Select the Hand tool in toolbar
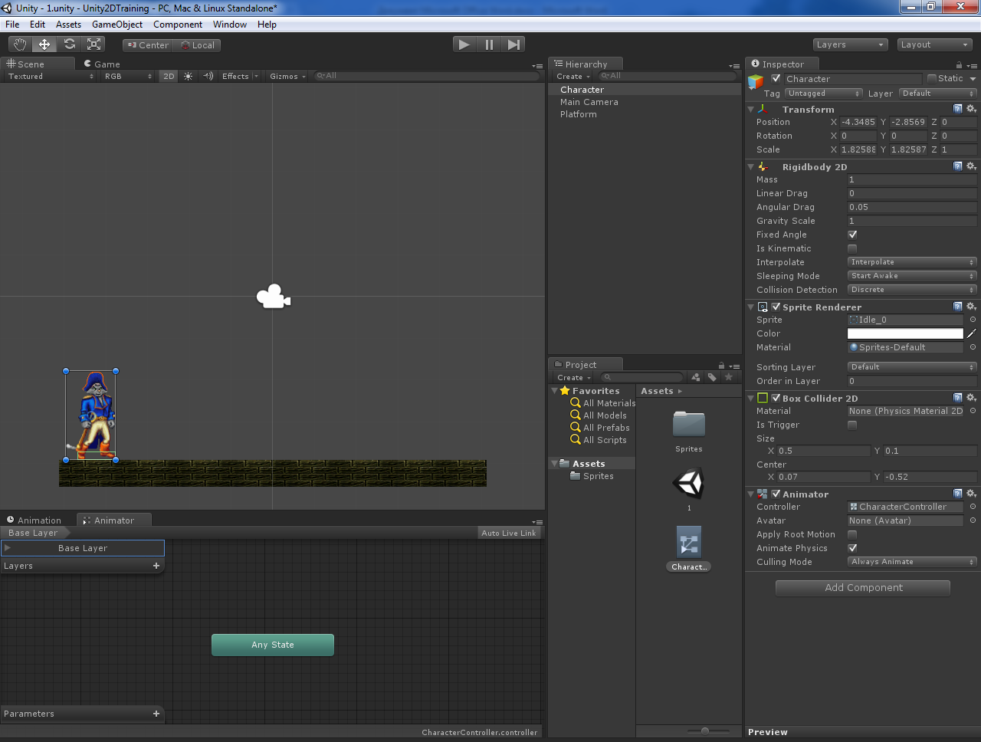 (x=20, y=44)
